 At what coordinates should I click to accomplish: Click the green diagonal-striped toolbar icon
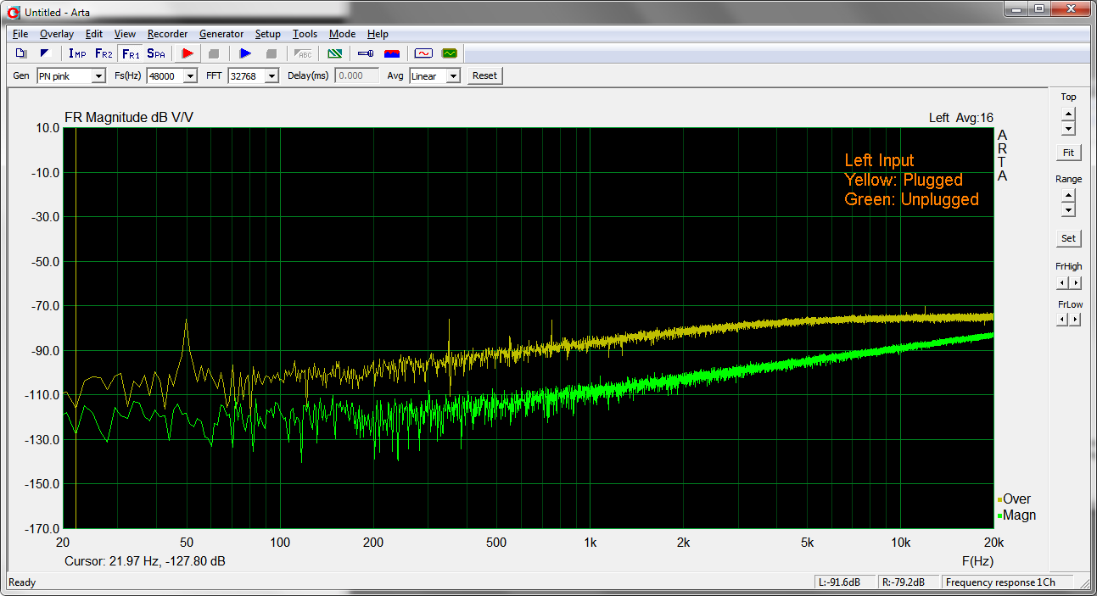pos(335,53)
